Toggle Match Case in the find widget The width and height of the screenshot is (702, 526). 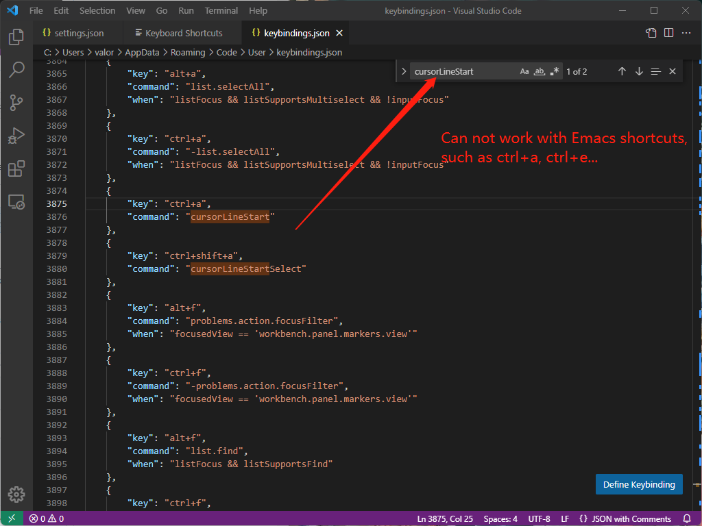point(524,71)
